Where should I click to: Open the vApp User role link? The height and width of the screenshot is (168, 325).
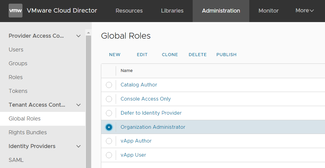tap(133, 155)
